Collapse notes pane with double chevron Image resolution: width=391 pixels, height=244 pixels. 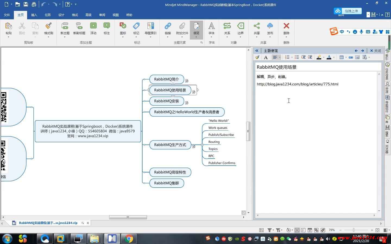click(x=257, y=51)
